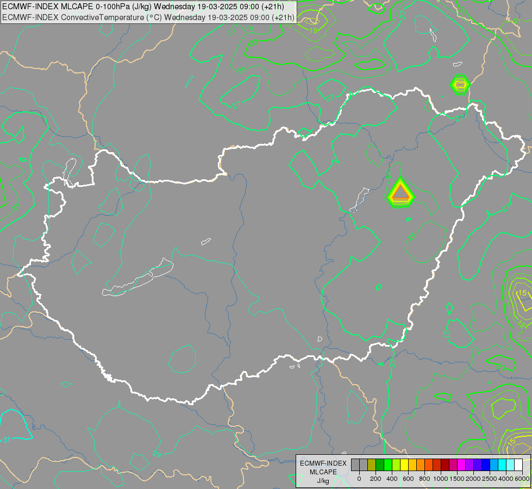This screenshot has width=532, height=489.
Task: Click the legend value '200'
Action: coord(375,479)
